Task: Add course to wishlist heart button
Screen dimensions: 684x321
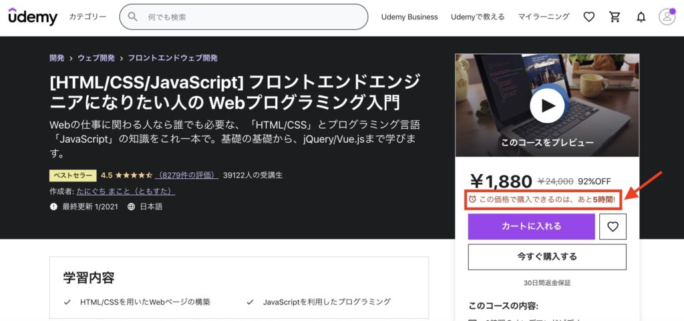Action: coord(613,226)
